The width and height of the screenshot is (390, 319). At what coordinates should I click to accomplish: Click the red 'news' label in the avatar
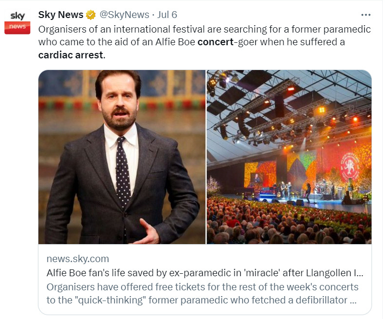(x=18, y=27)
